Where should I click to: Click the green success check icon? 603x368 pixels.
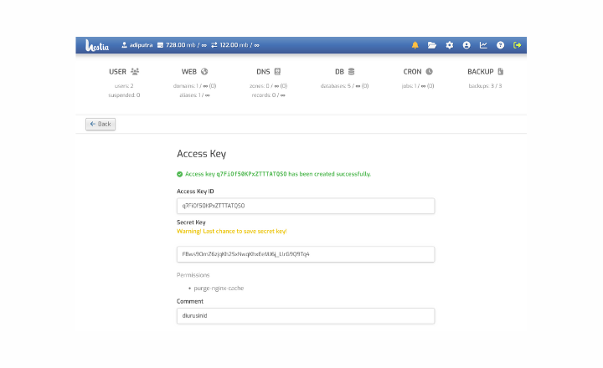point(180,174)
